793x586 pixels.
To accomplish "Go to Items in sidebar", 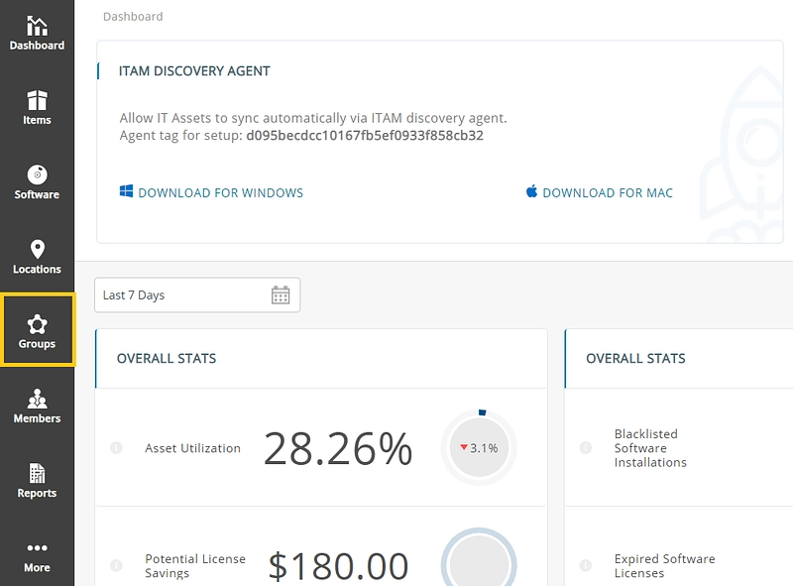I will [37, 101].
